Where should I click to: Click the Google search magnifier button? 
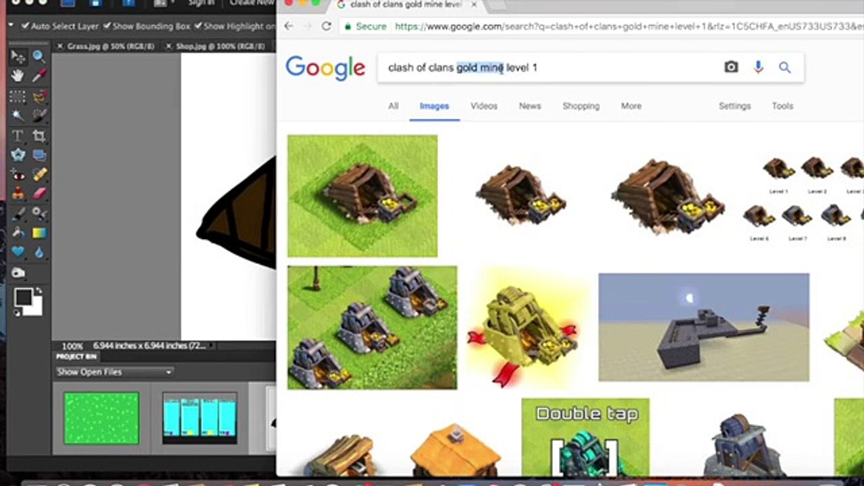click(784, 67)
